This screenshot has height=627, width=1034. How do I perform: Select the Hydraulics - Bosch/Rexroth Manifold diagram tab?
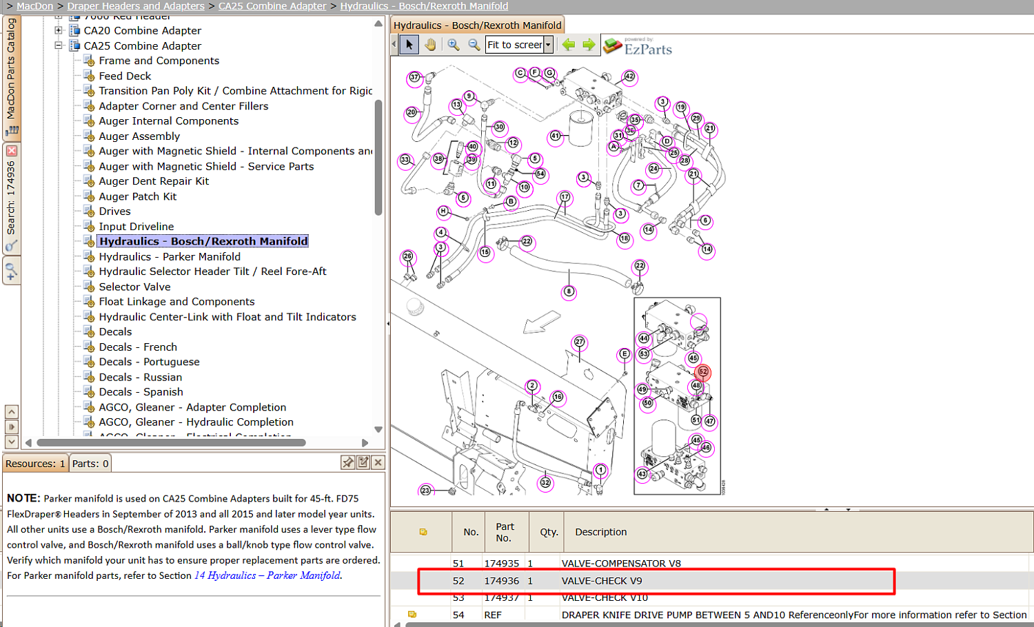pyautogui.click(x=477, y=25)
